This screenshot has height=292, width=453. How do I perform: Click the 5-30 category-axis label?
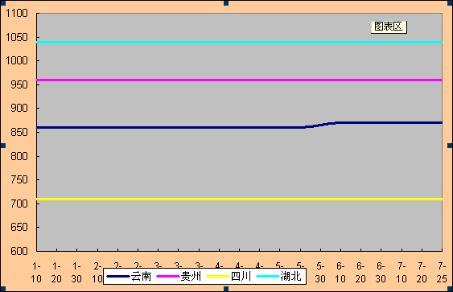[x=320, y=273]
